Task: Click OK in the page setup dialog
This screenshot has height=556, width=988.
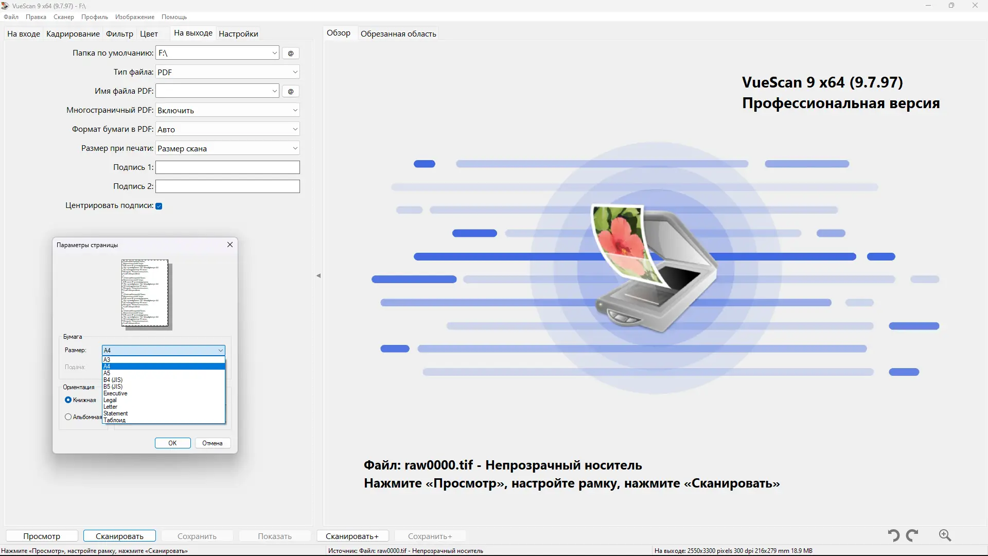Action: point(172,443)
